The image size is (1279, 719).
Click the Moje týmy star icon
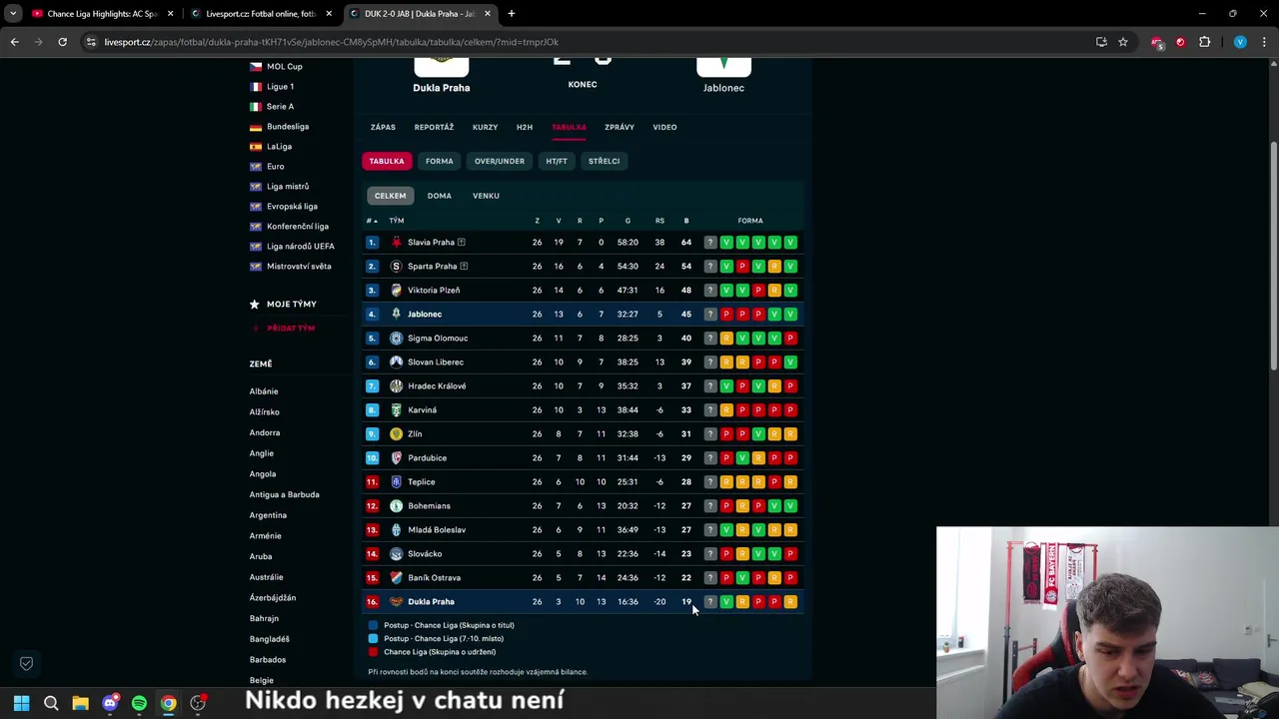tap(255, 304)
